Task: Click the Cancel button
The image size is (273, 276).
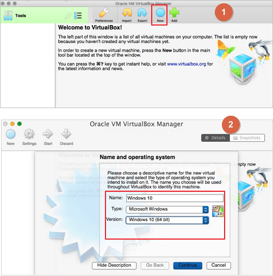Action: [x=219, y=266]
